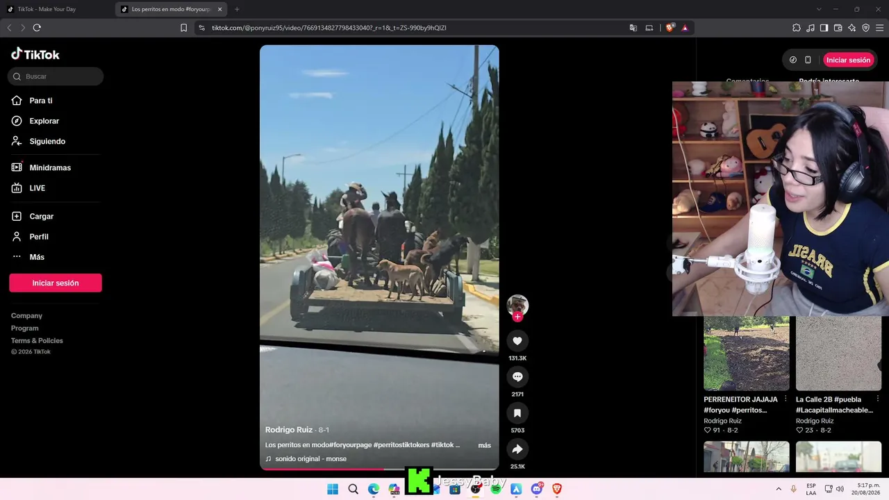Seek in the video progress bar

[x=379, y=469]
